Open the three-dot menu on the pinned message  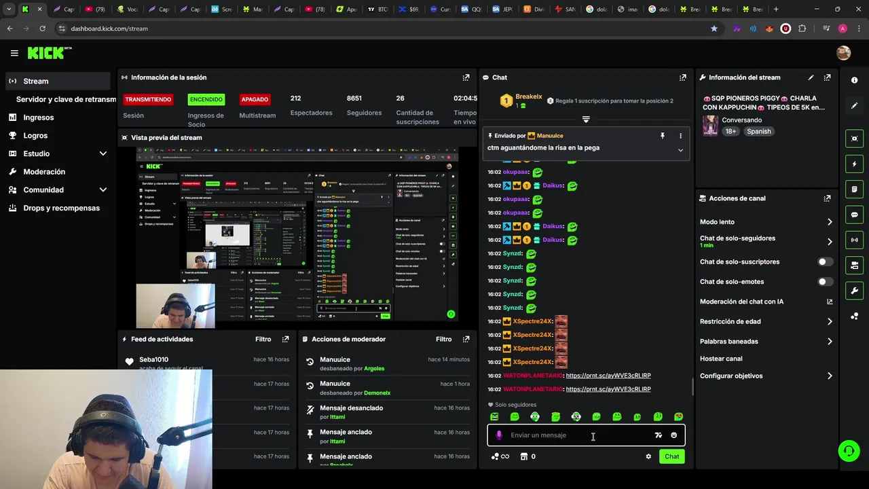pyautogui.click(x=680, y=136)
